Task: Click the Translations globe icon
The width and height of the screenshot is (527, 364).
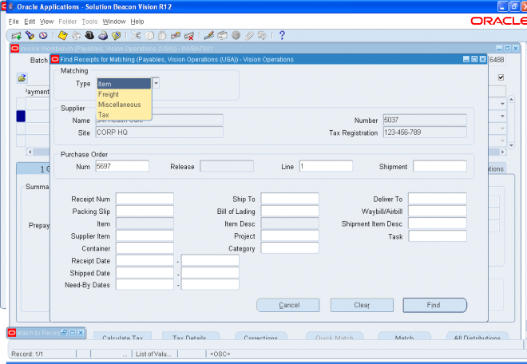Action: [x=236, y=35]
